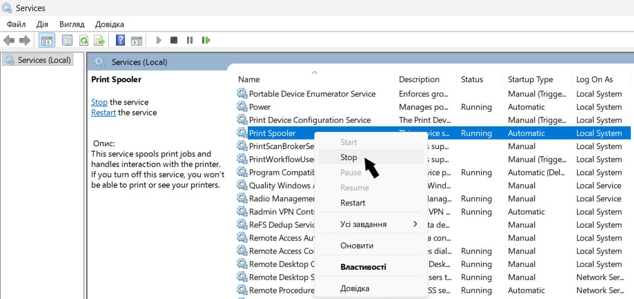Select the Power service row
This screenshot has height=299, width=634.
(260, 107)
